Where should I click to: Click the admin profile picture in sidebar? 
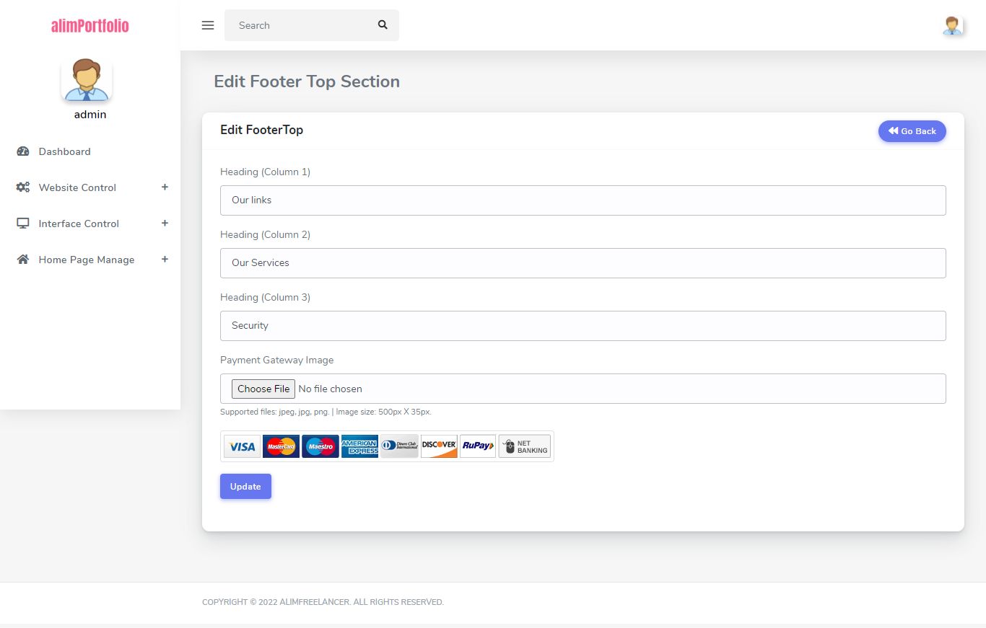point(87,79)
